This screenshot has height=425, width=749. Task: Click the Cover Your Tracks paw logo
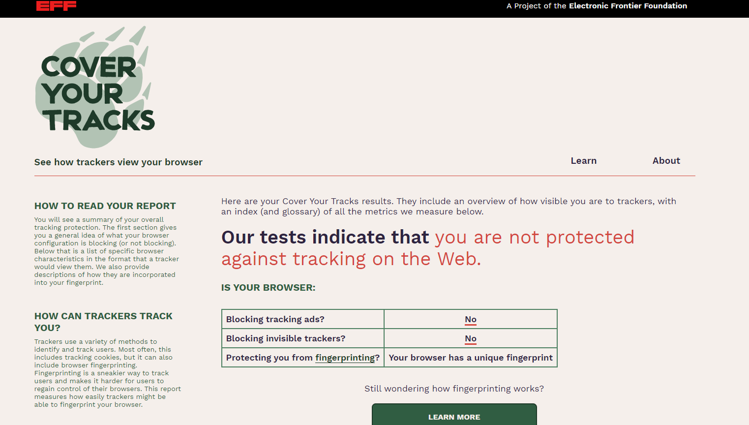95,87
